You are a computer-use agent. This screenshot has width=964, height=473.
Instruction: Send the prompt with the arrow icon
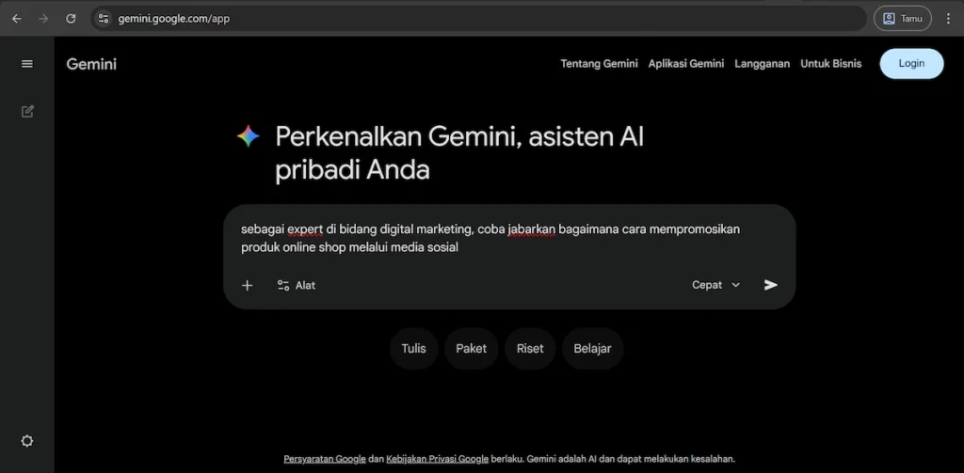[x=770, y=285]
